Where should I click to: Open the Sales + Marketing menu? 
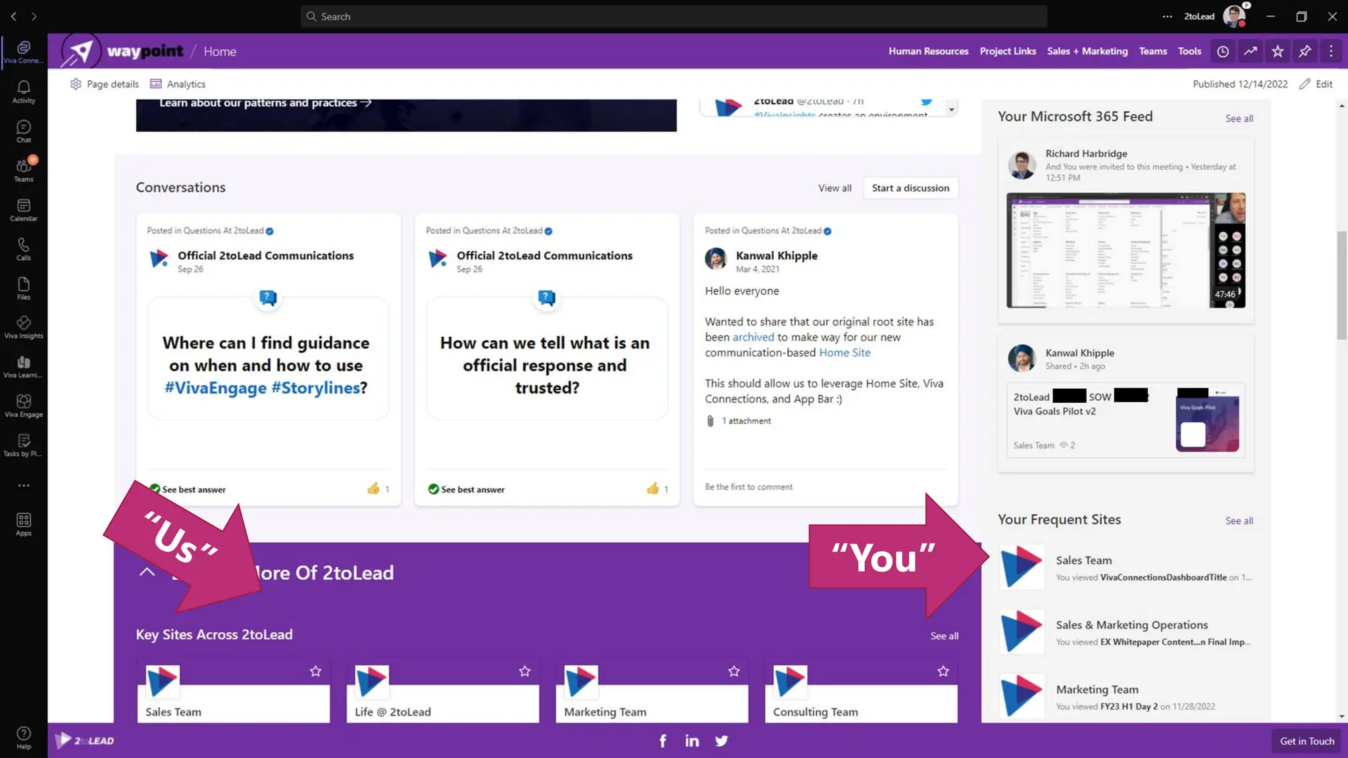[x=1087, y=51]
